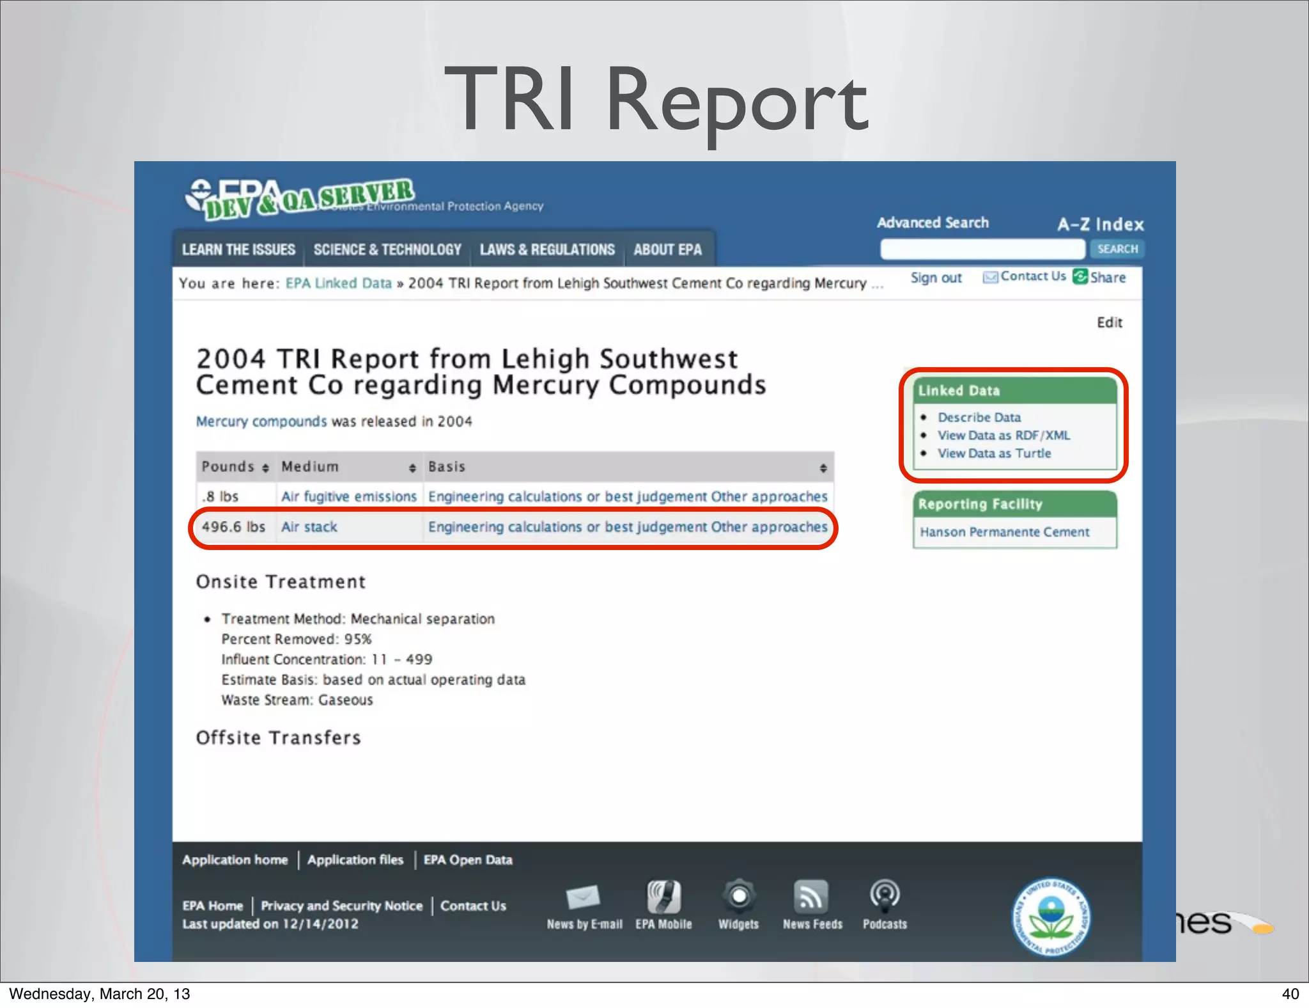Screen dimensions: 1309x1008
Task: Click the Offsite Transfers heading
Action: [x=278, y=738]
